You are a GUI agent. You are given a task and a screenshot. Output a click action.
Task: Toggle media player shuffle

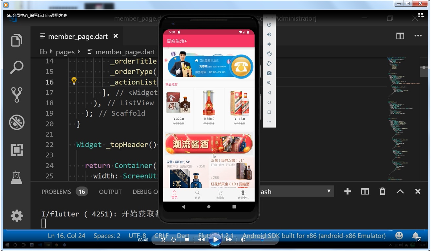pyautogui.click(x=163, y=239)
